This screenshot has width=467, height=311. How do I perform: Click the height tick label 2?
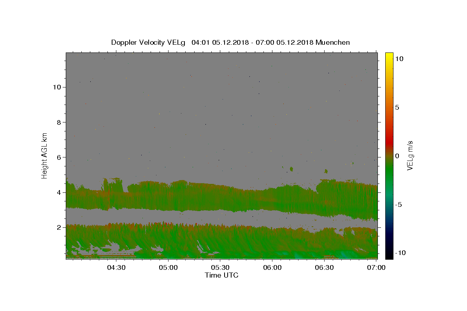point(59,227)
